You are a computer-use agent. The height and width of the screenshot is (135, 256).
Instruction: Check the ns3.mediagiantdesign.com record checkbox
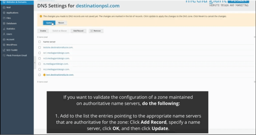(40, 58)
